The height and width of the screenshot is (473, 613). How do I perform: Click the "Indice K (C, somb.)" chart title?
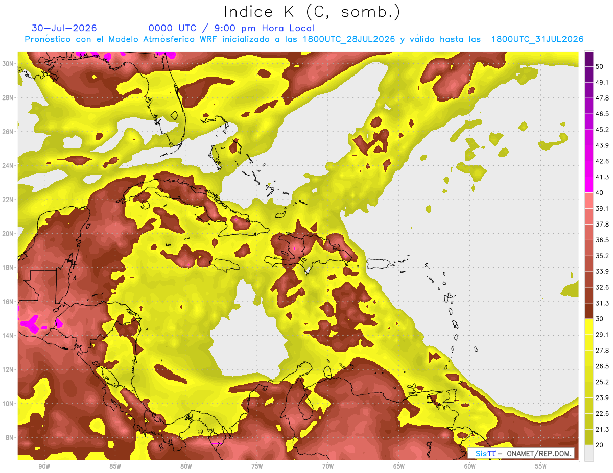pyautogui.click(x=312, y=12)
